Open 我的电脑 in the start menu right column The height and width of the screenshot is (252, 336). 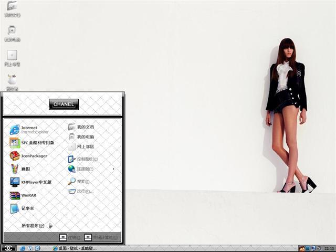click(81, 136)
